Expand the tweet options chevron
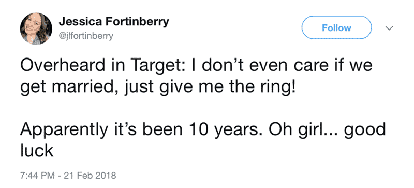Screen dimensions: 414x188 390,28
